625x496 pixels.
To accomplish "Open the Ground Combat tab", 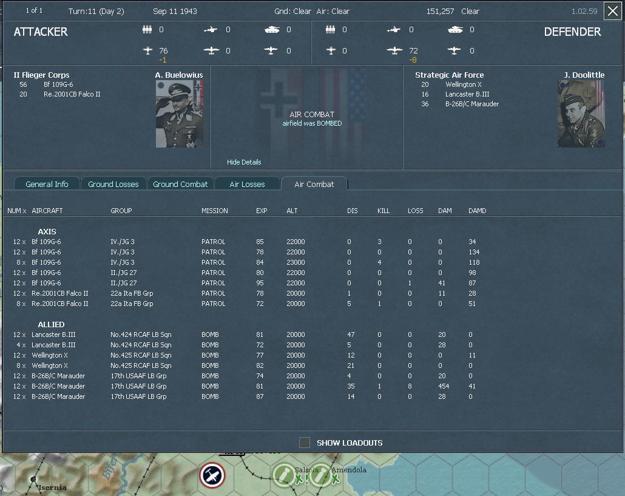I will pos(180,184).
